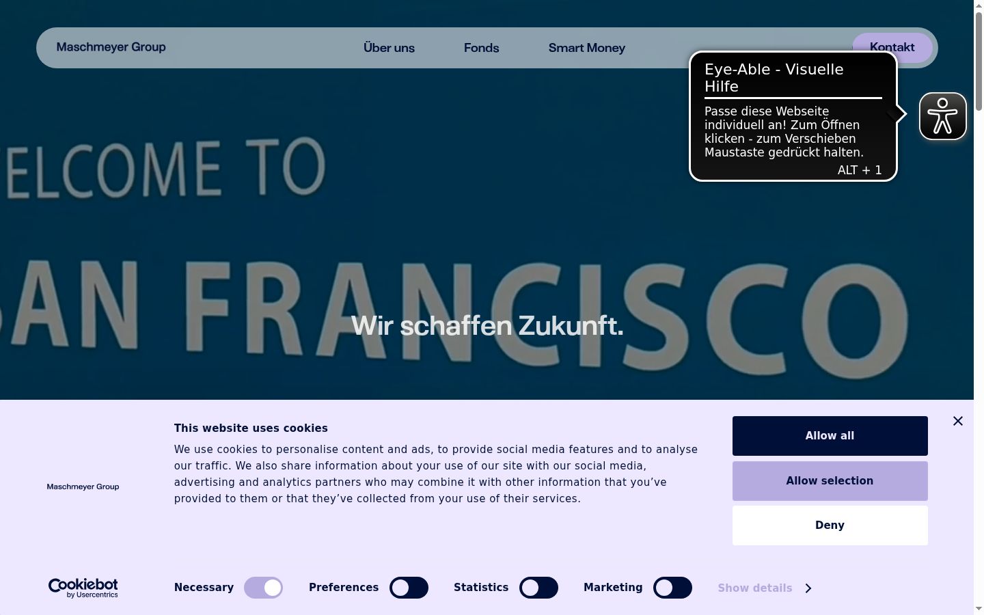Click the Allow selection button
Screen dimensions: 984x615
click(830, 481)
